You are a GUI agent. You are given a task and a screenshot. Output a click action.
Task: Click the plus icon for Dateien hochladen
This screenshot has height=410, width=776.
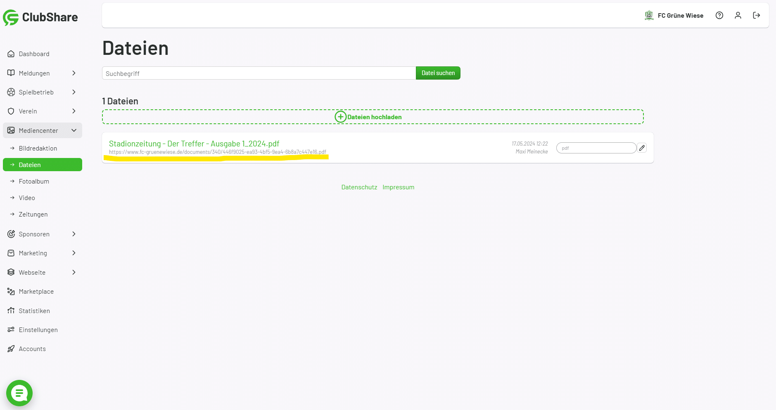coord(340,117)
